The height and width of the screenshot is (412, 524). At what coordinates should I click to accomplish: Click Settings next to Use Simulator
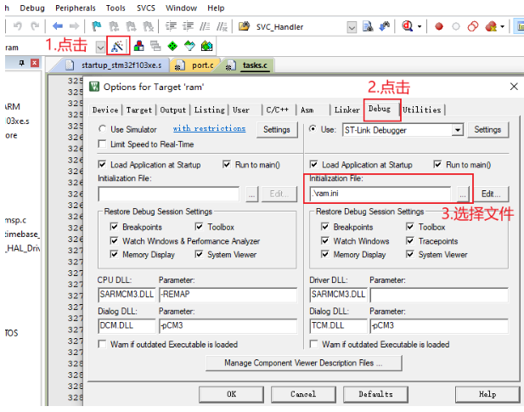277,130
